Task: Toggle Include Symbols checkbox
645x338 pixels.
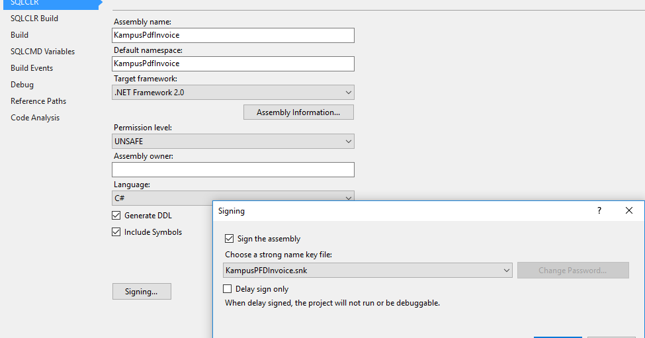Action: [x=116, y=232]
